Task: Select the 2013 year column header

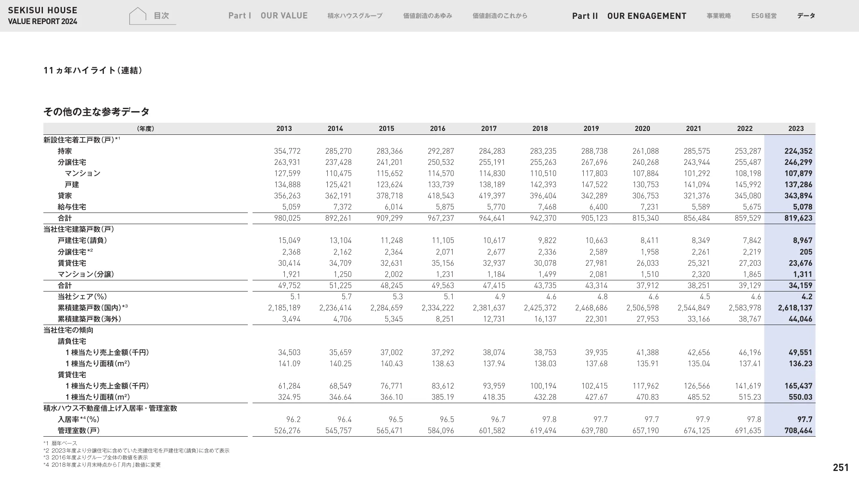Action: coord(285,128)
